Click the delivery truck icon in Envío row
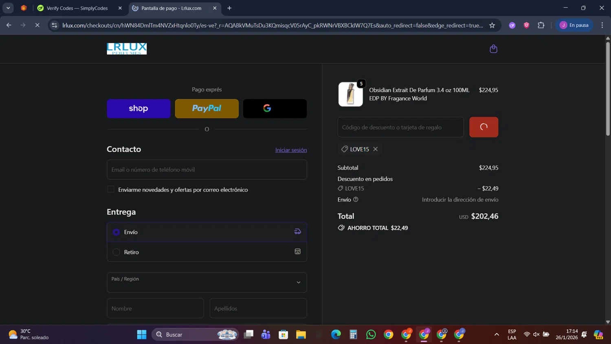Viewport: 611px width, 344px height. (298, 232)
